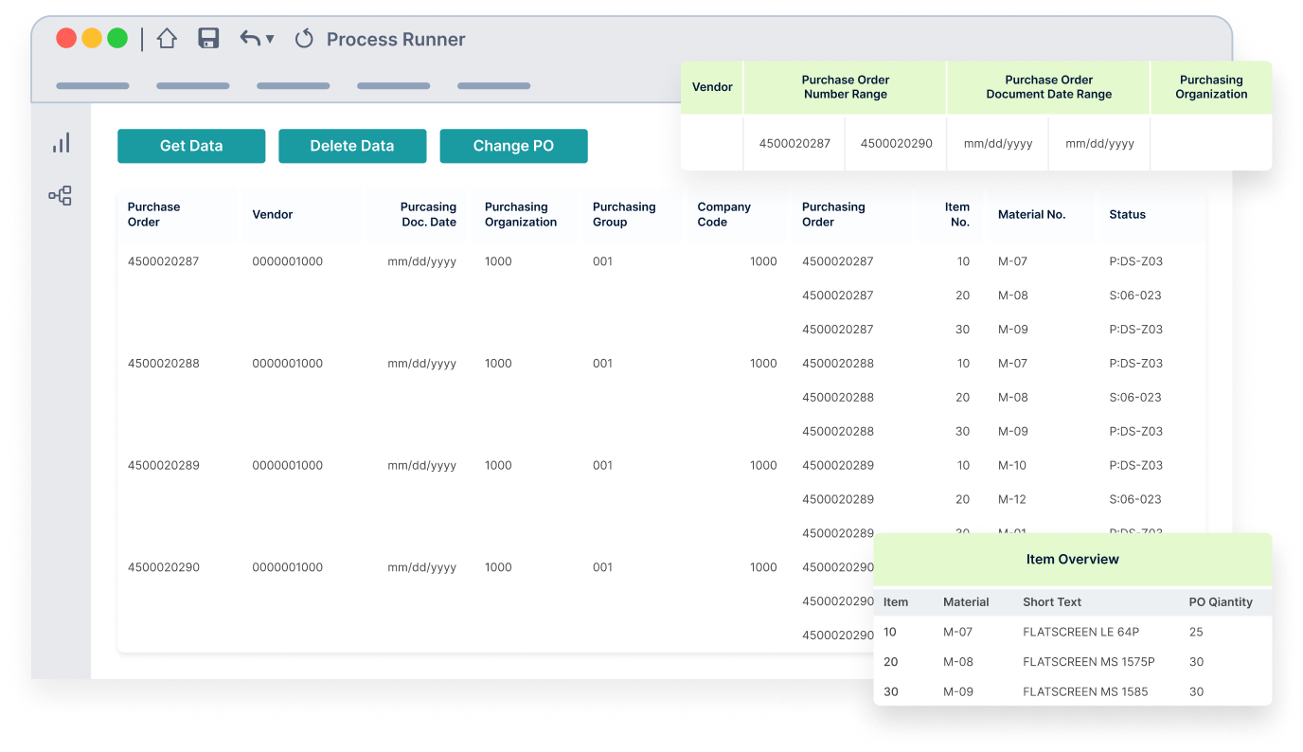This screenshot has height=752, width=1303.
Task: Open the analytics bar chart panel
Action: coord(61,142)
